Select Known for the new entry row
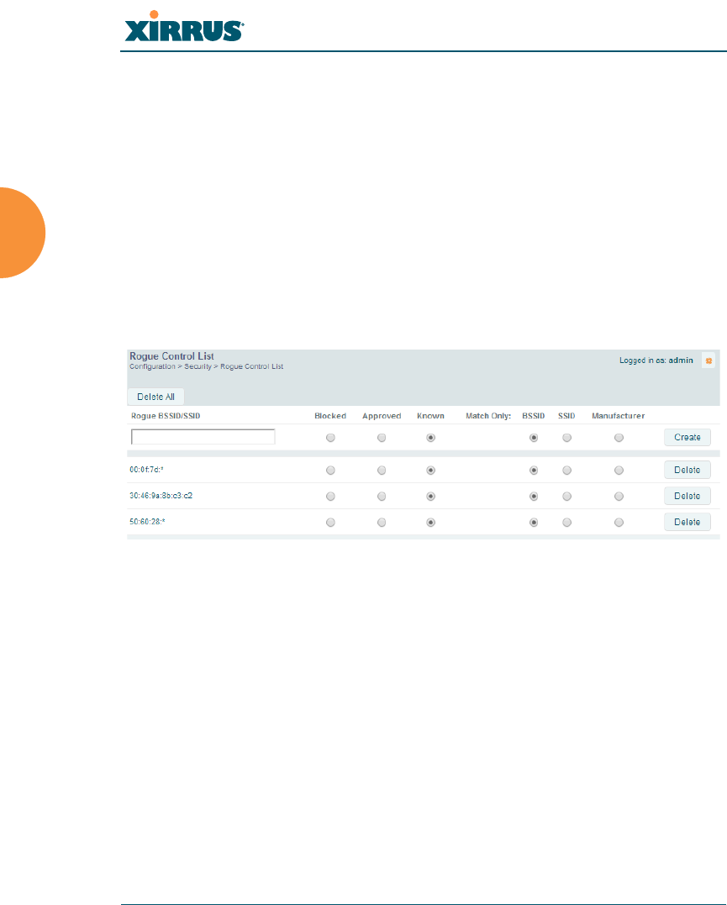The image size is (727, 905). click(431, 438)
